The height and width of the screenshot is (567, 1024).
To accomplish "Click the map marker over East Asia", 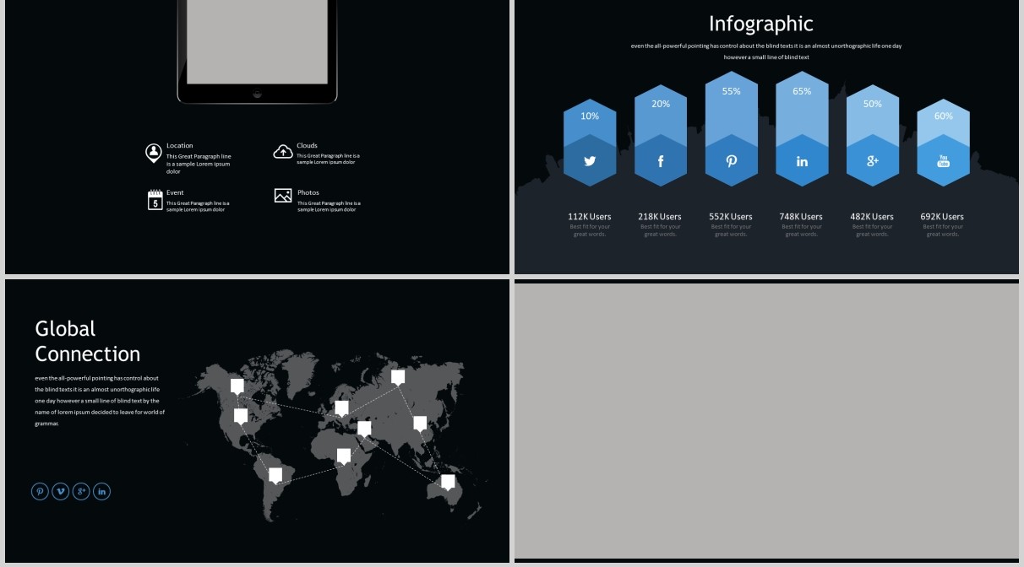I will click(420, 424).
